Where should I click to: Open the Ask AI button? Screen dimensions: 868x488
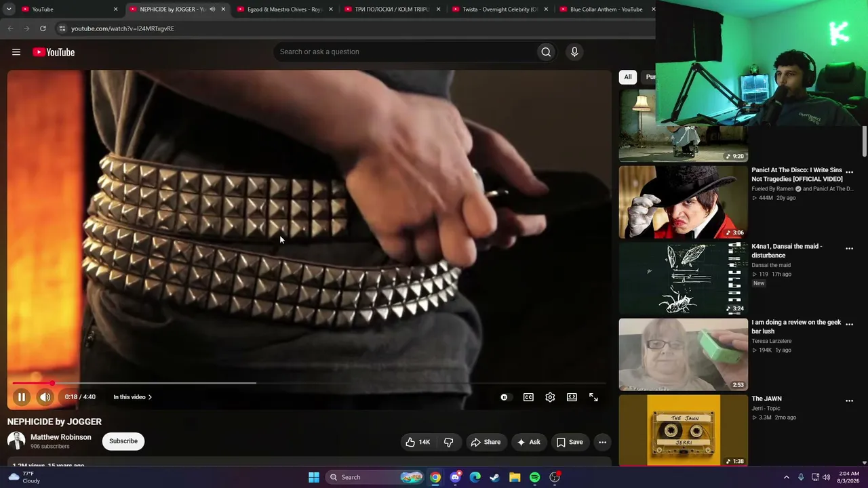[528, 442]
